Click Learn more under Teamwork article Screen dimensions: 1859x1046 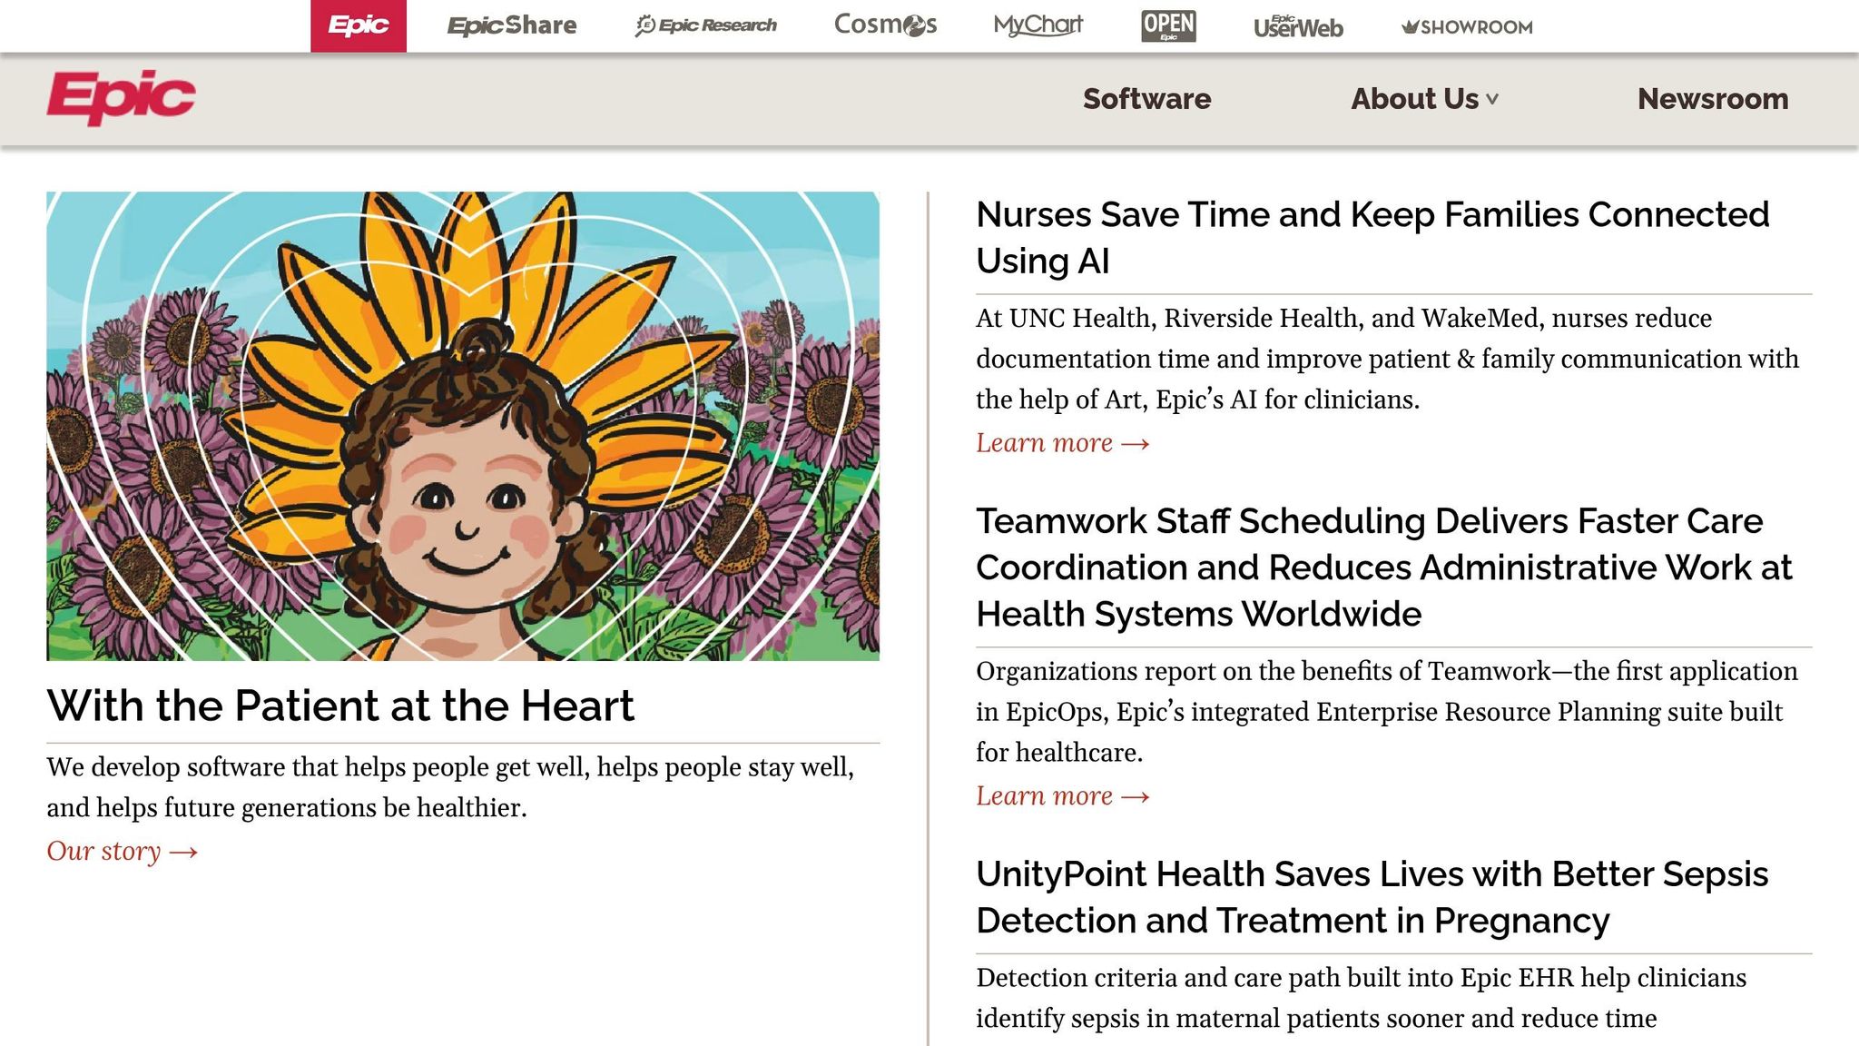pos(1063,796)
